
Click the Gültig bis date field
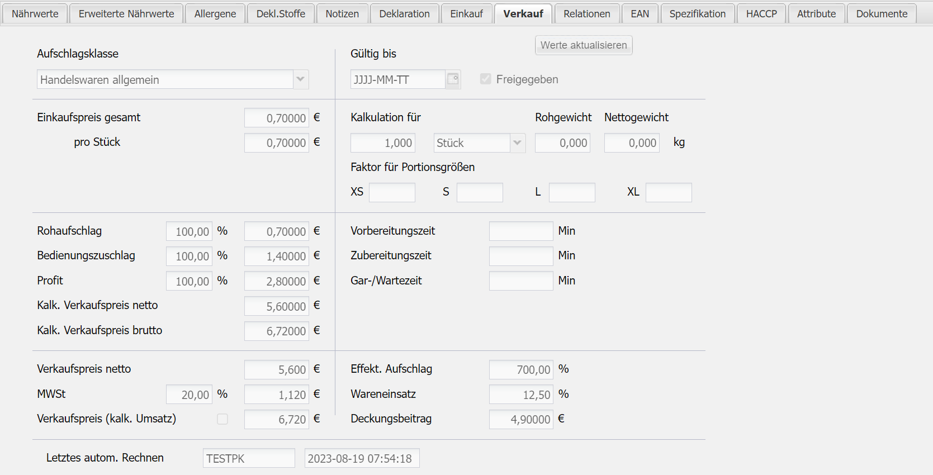coord(397,79)
